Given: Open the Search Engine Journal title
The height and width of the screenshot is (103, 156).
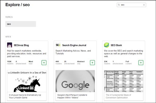Looking at the screenshot, I should click(x=74, y=45).
